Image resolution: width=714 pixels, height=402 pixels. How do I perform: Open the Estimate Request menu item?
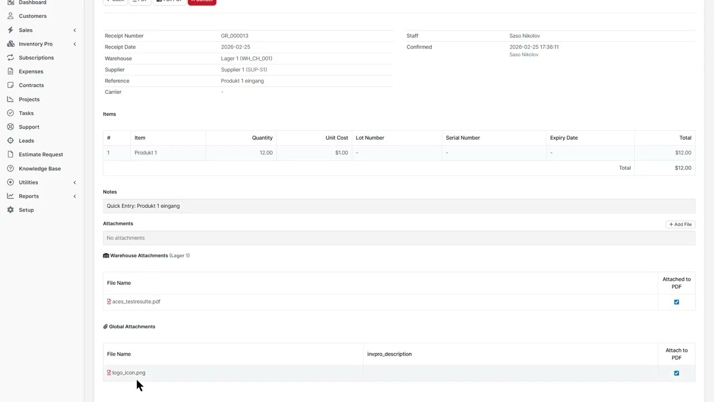pyautogui.click(x=41, y=155)
